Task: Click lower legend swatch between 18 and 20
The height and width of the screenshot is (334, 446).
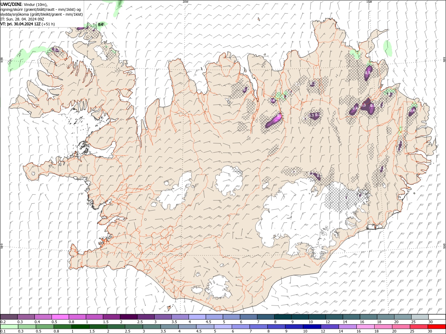Action: point(383,327)
